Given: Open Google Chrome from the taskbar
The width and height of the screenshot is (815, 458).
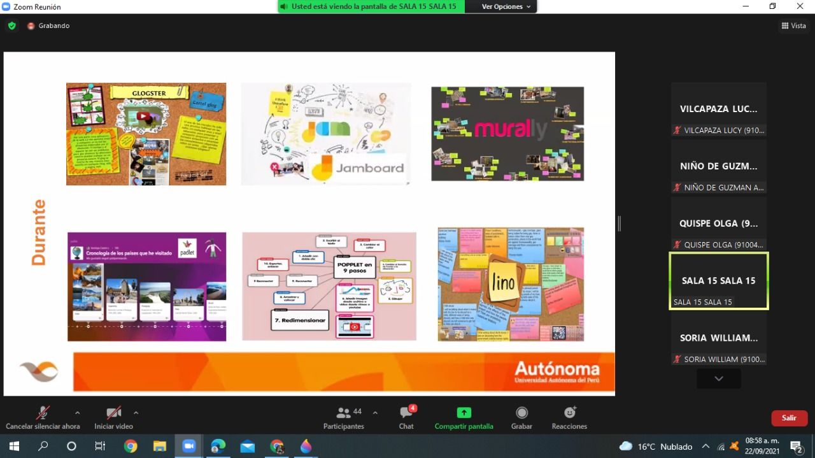Looking at the screenshot, I should tap(131, 446).
